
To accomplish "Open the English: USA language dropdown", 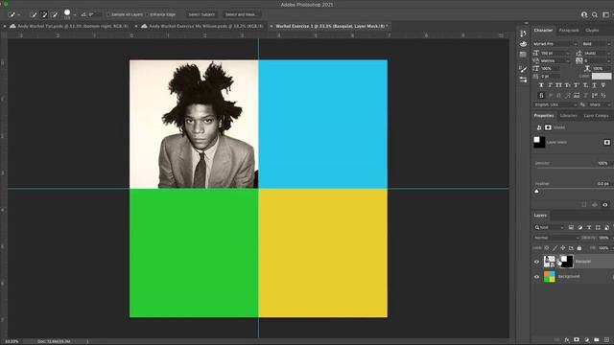I will pos(555,104).
